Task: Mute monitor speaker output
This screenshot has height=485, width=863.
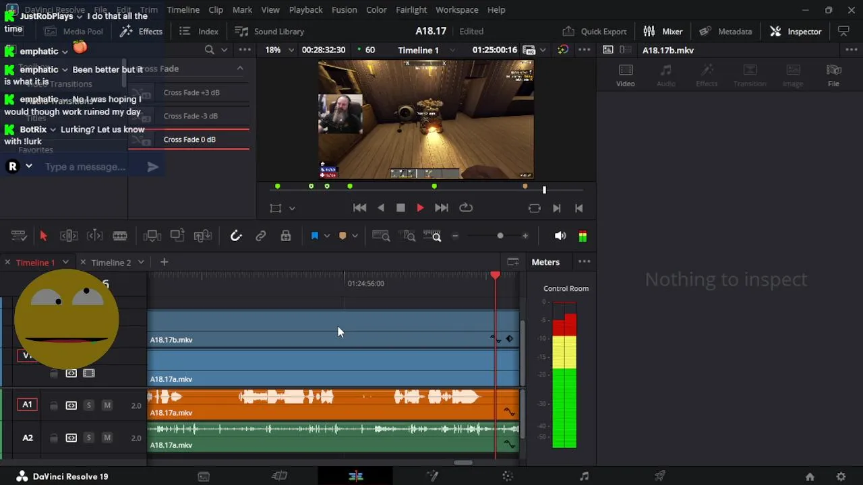Action: (560, 236)
